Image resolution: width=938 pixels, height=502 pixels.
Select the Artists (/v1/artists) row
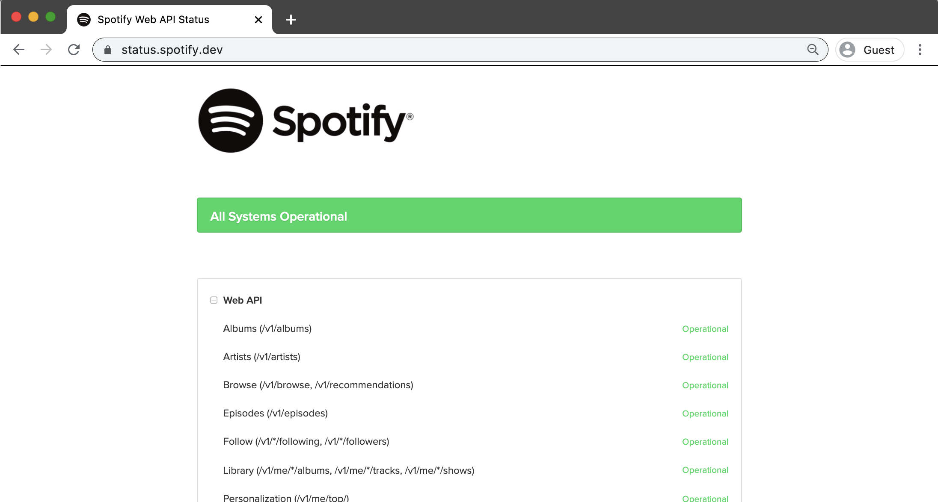[x=261, y=357]
